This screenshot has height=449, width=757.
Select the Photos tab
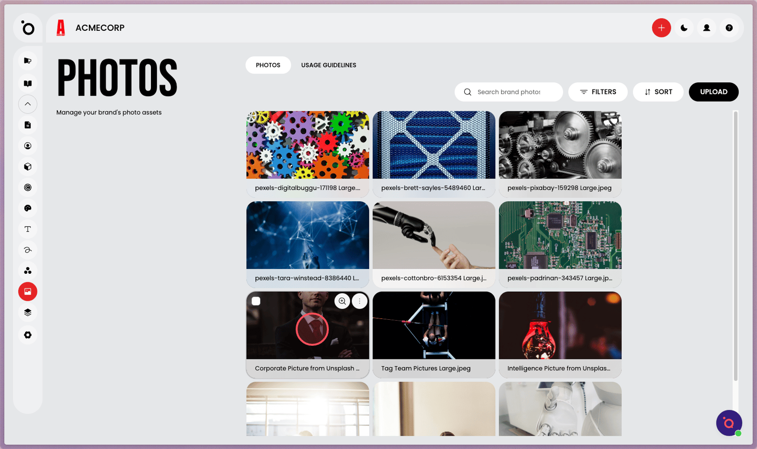[268, 65]
